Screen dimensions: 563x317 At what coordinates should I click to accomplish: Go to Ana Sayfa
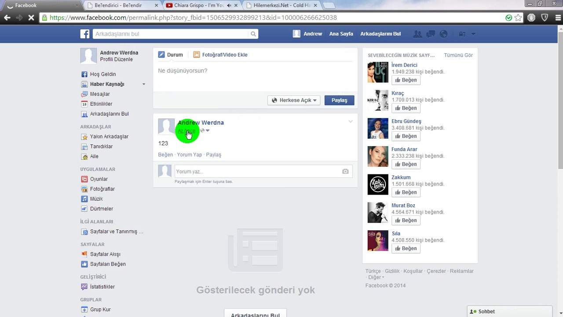[341, 34]
